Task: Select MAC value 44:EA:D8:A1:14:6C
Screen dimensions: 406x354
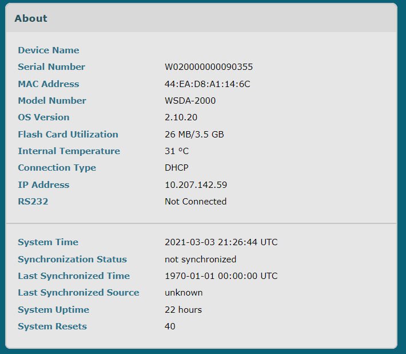Action: (208, 84)
